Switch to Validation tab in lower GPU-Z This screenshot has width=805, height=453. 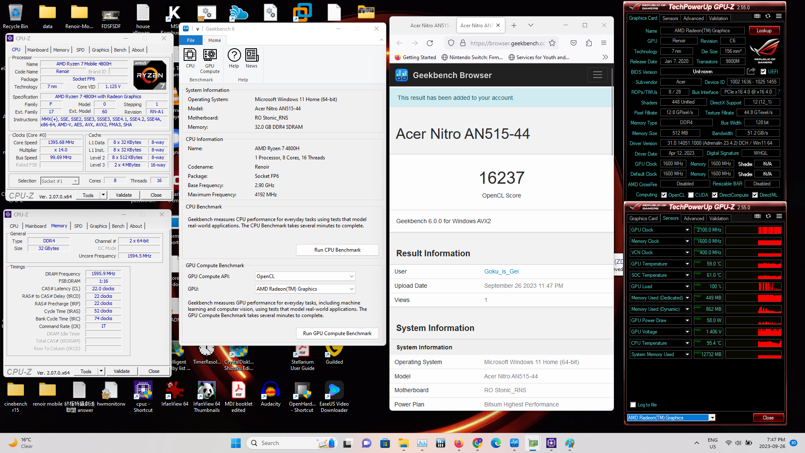click(719, 219)
